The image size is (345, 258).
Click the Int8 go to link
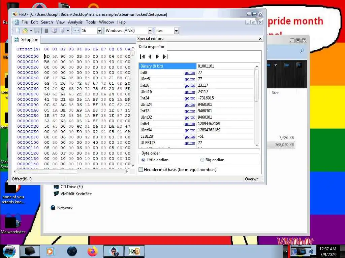[190, 73]
